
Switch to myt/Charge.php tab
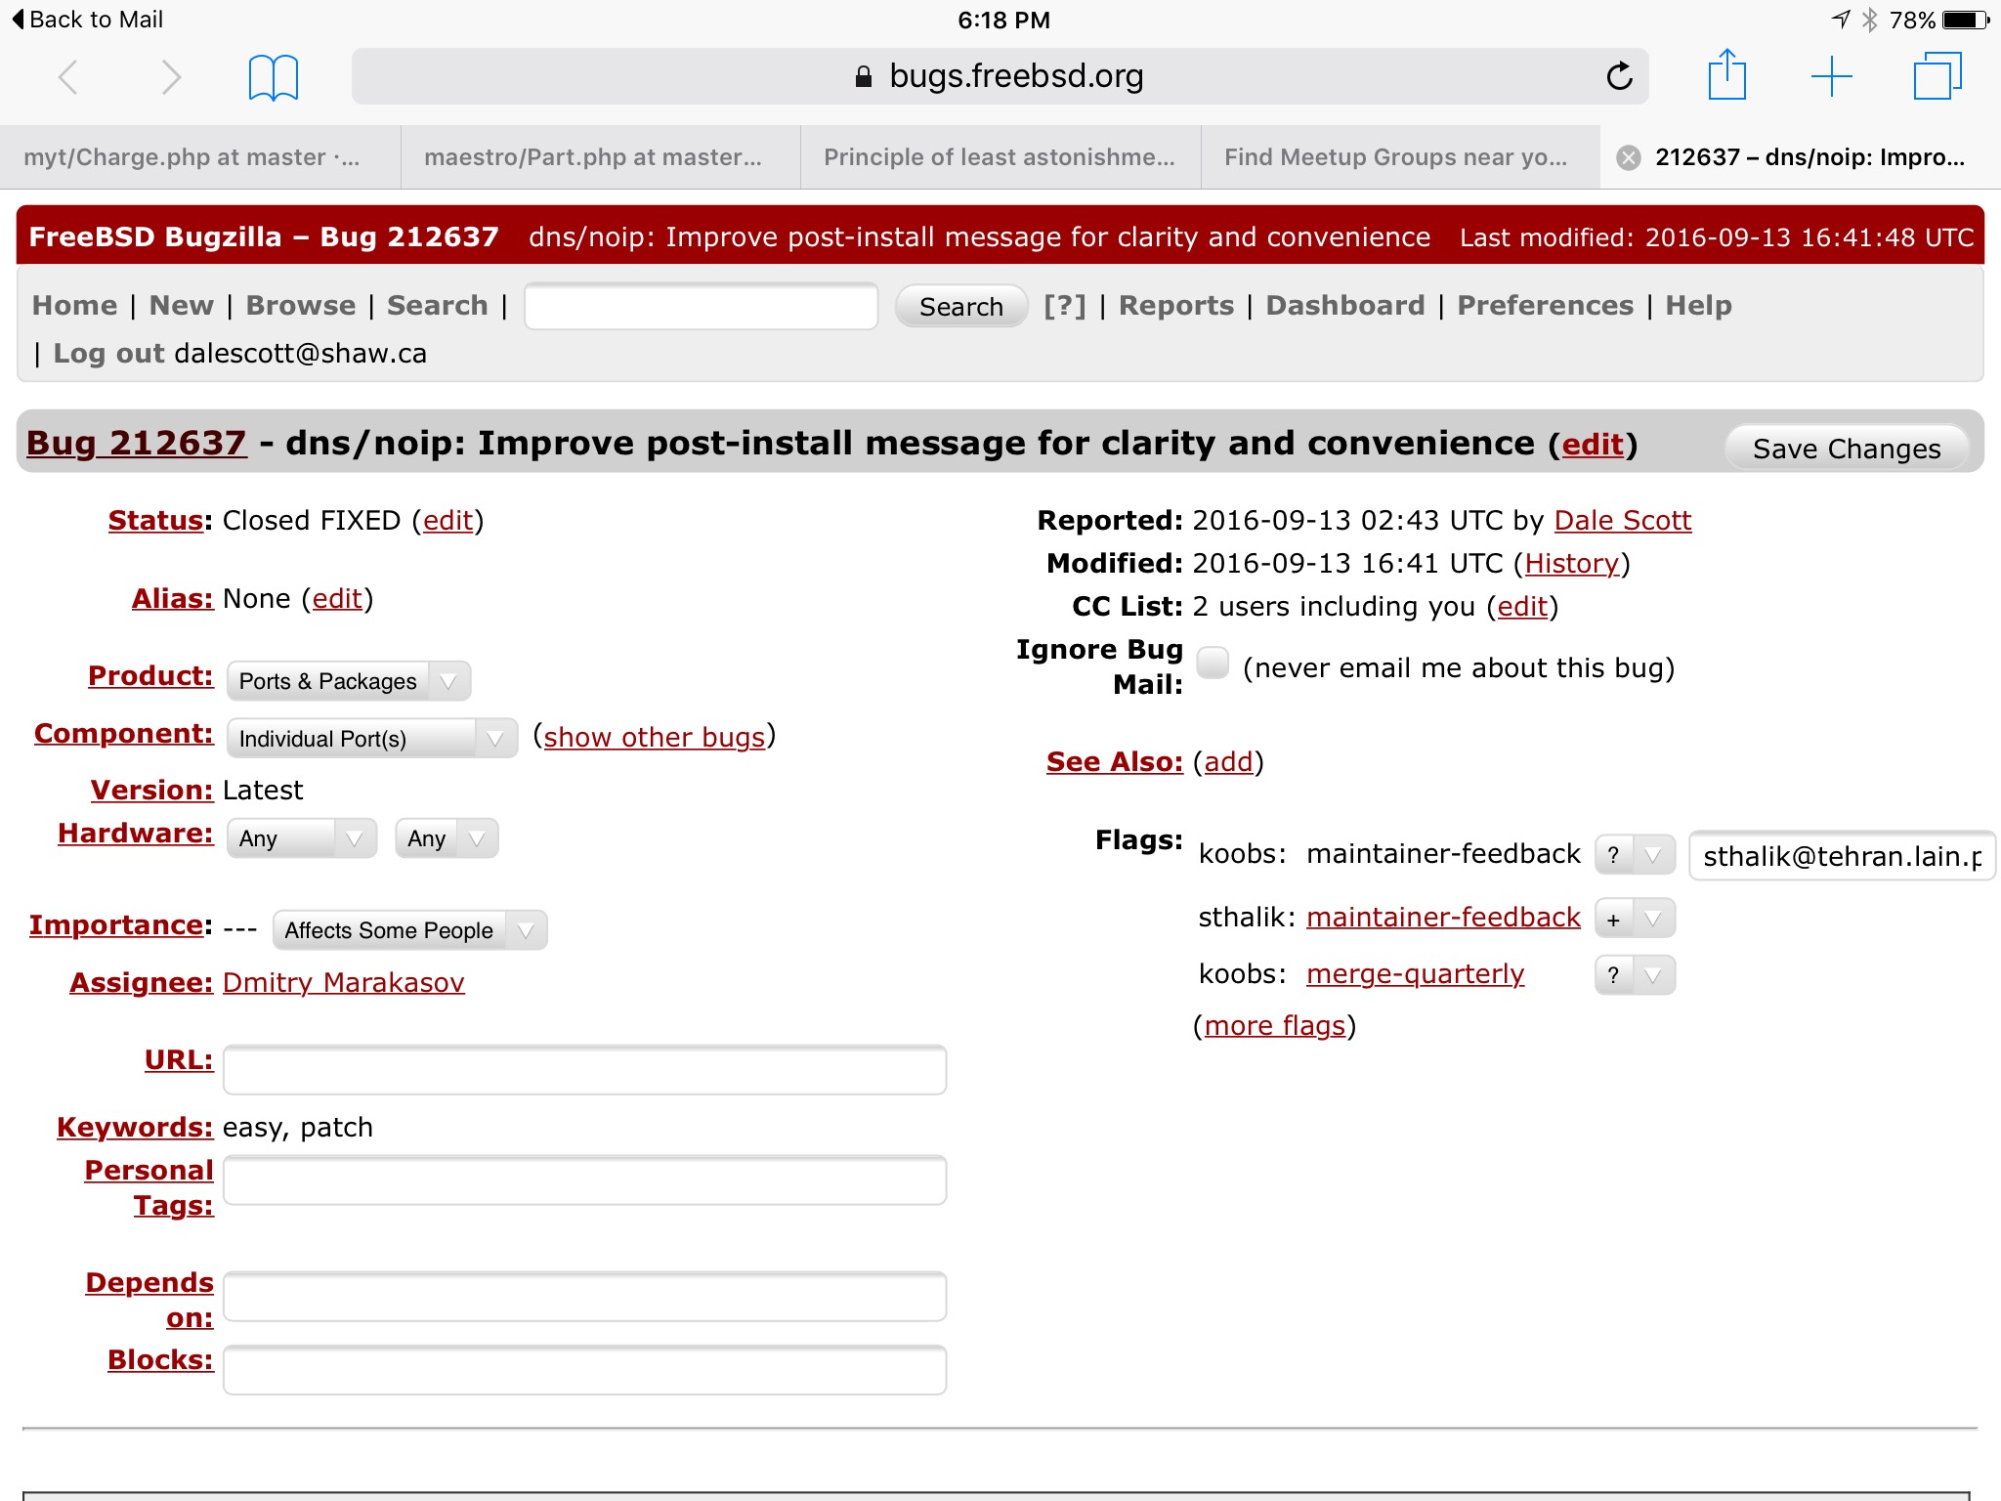pos(199,157)
